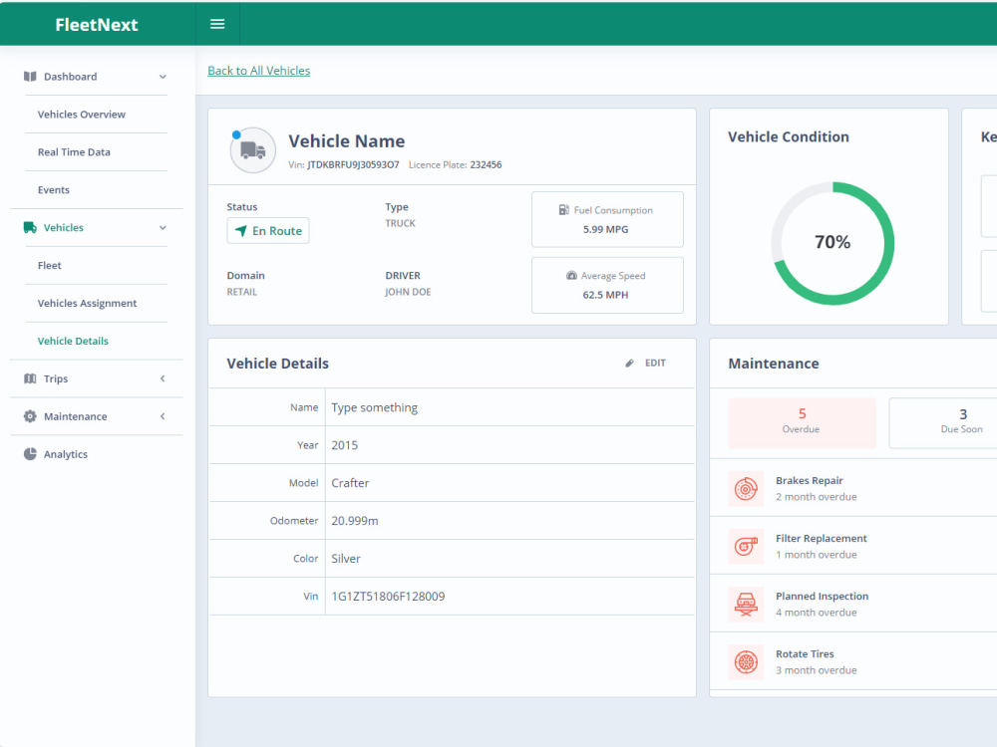This screenshot has width=997, height=747.
Task: Open Back to All Vehicles link
Action: click(x=259, y=71)
